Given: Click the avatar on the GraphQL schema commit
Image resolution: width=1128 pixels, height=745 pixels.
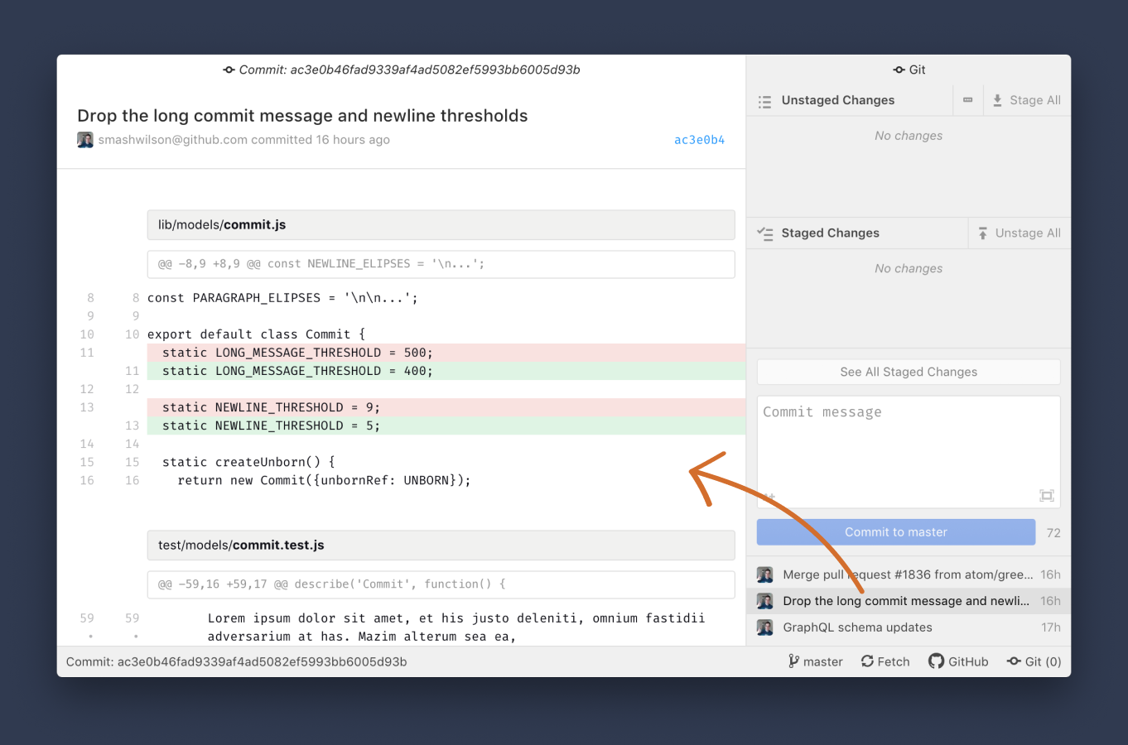Looking at the screenshot, I should point(764,627).
